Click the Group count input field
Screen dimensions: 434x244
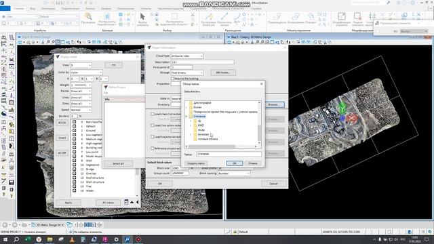[x=180, y=174]
